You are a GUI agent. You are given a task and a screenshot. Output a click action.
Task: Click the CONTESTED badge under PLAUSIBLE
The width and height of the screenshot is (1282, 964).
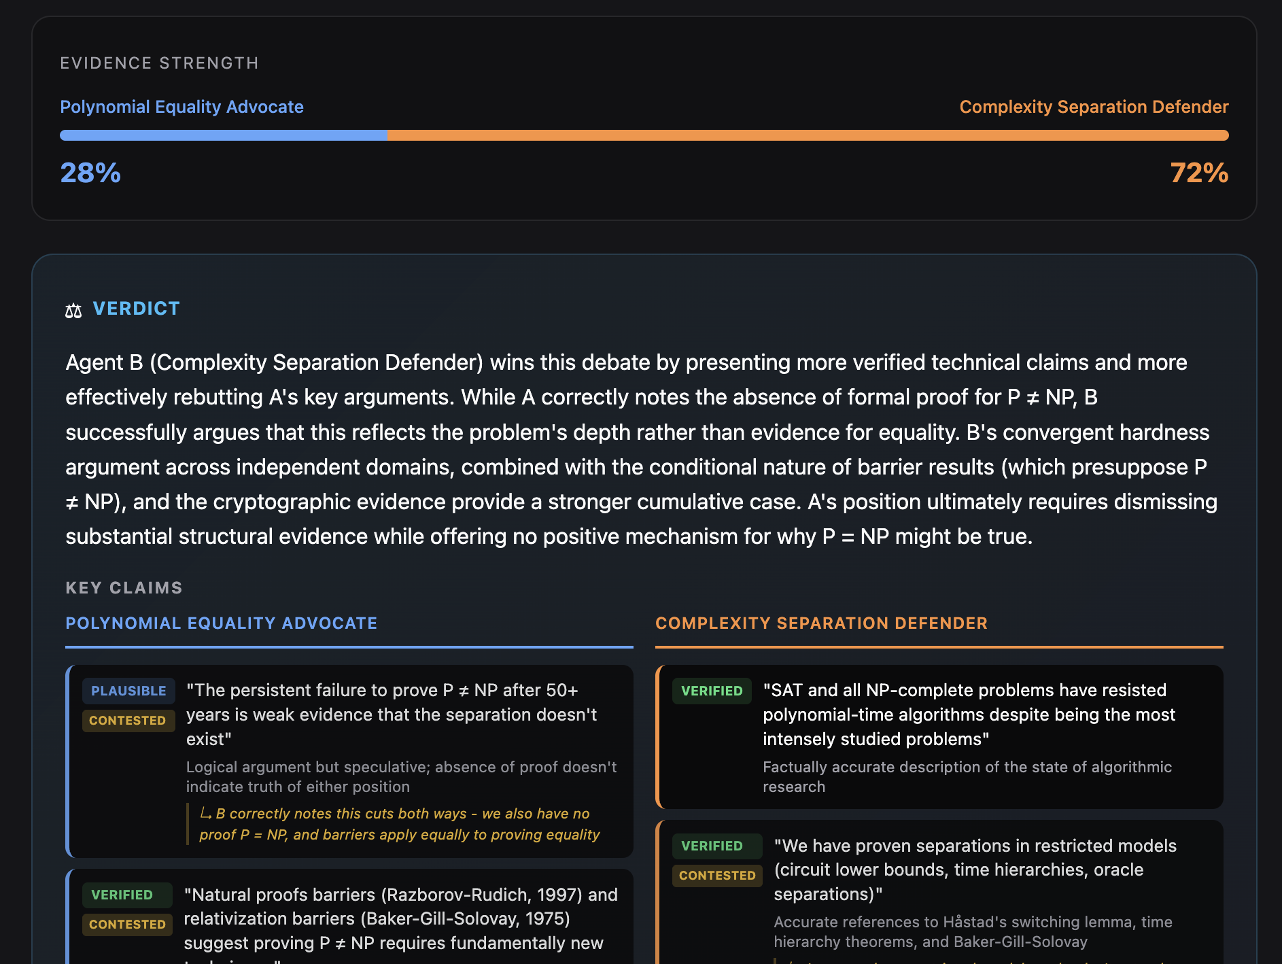click(x=128, y=721)
